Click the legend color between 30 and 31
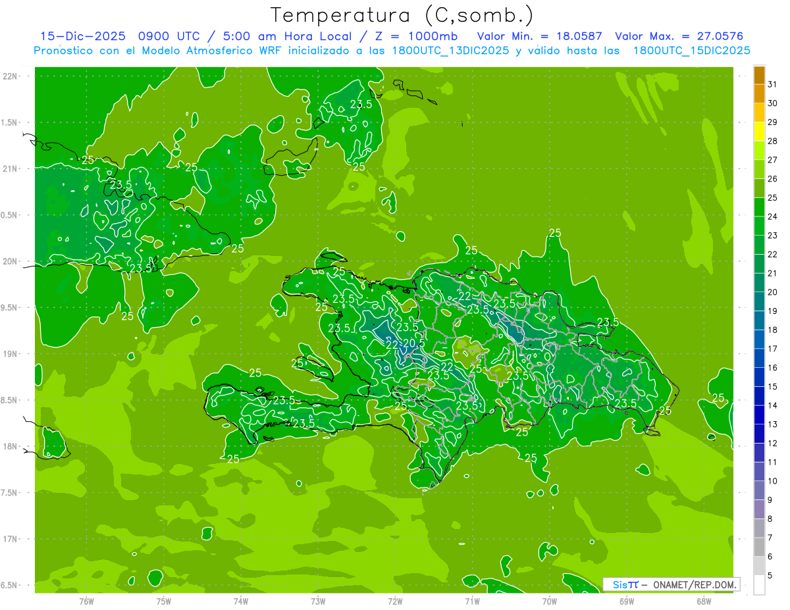Viewport: 790px width, 610px height. pos(759,93)
